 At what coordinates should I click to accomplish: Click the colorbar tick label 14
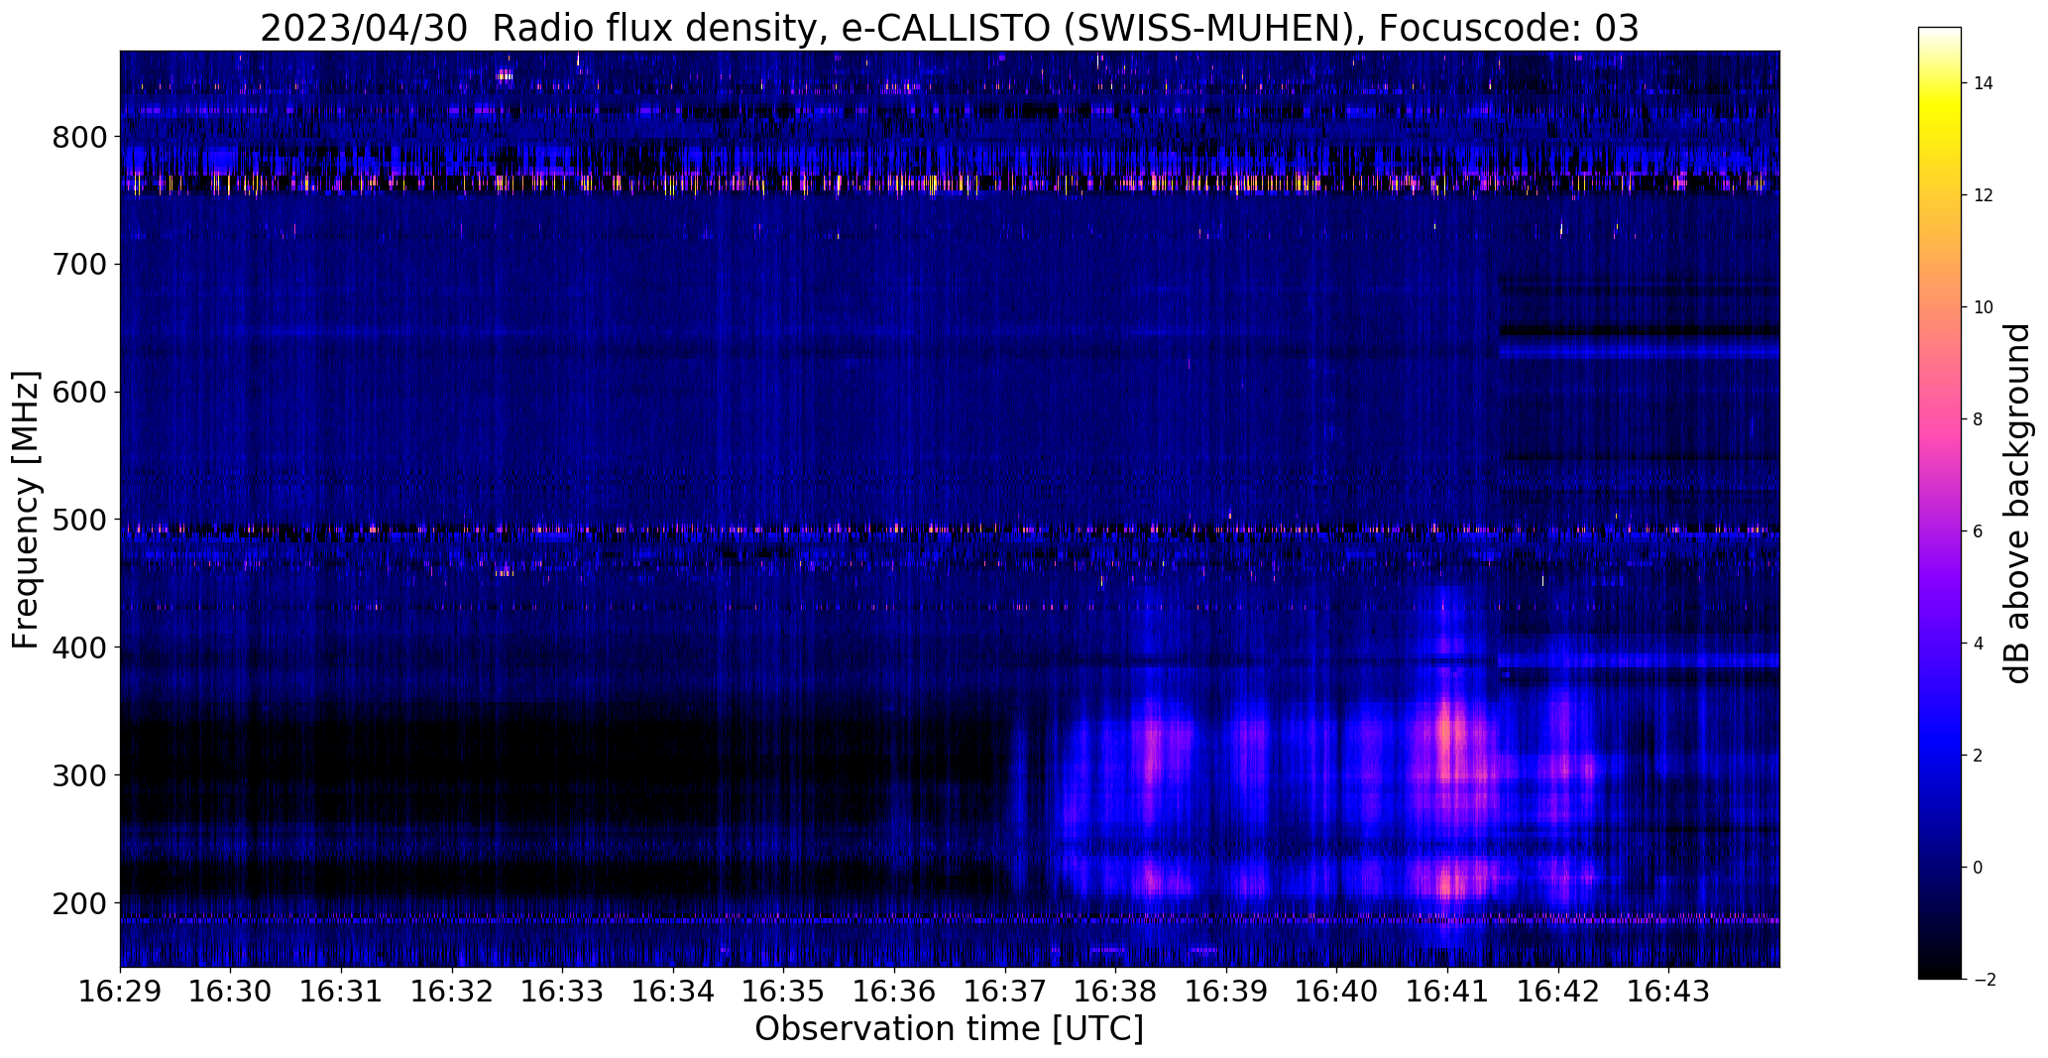point(1984,83)
